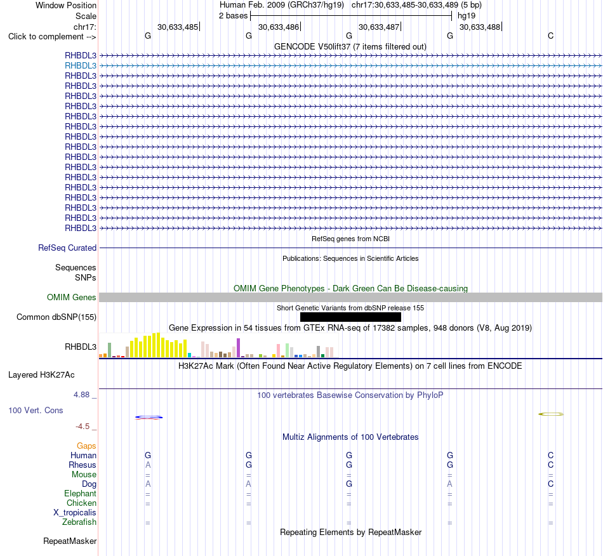Viewport: 603px width, 556px height.
Task: Click the 'C' base in the Human row
Action: tap(551, 455)
